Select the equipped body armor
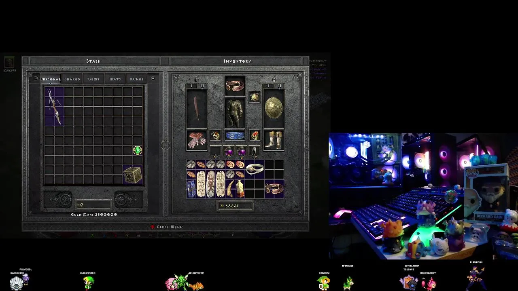The image size is (518, 291). (x=235, y=113)
